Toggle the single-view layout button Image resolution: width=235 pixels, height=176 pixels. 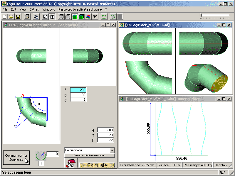point(46,17)
